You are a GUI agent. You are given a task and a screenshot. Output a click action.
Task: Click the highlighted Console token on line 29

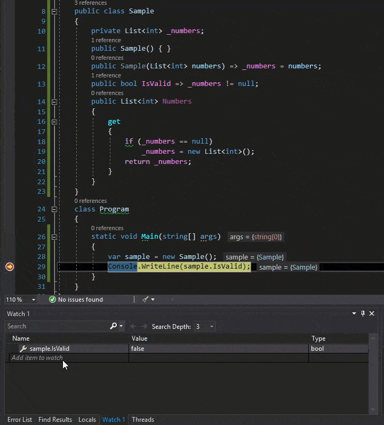point(123,266)
